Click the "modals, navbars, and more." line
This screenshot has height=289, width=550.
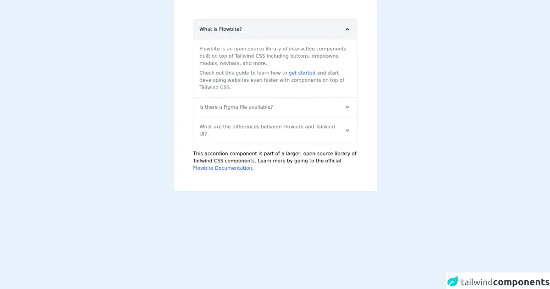coord(233,63)
